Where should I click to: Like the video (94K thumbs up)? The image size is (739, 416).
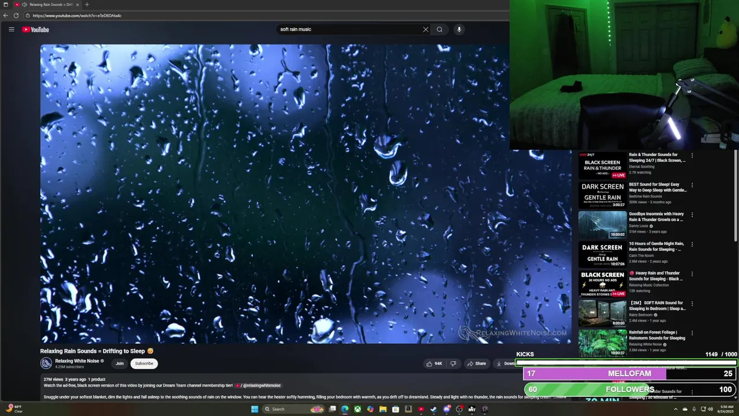(434, 363)
